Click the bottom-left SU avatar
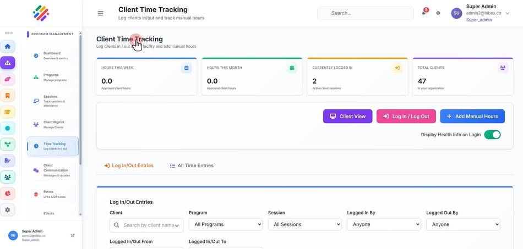The height and width of the screenshot is (249, 523). [x=13, y=235]
